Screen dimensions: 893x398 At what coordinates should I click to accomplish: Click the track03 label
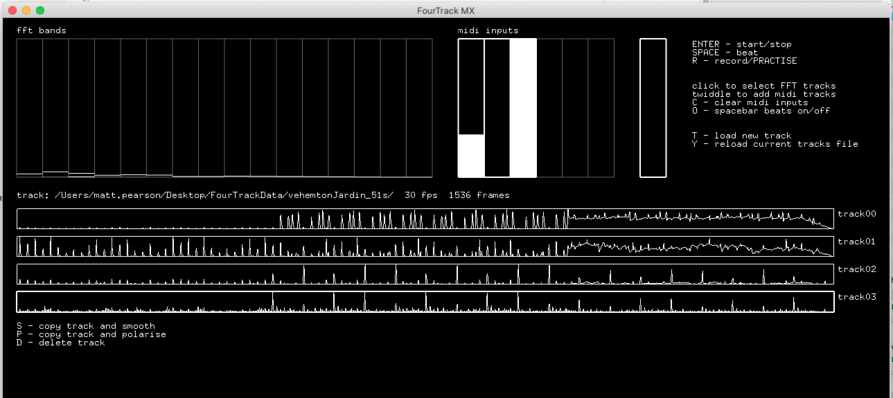tap(857, 297)
